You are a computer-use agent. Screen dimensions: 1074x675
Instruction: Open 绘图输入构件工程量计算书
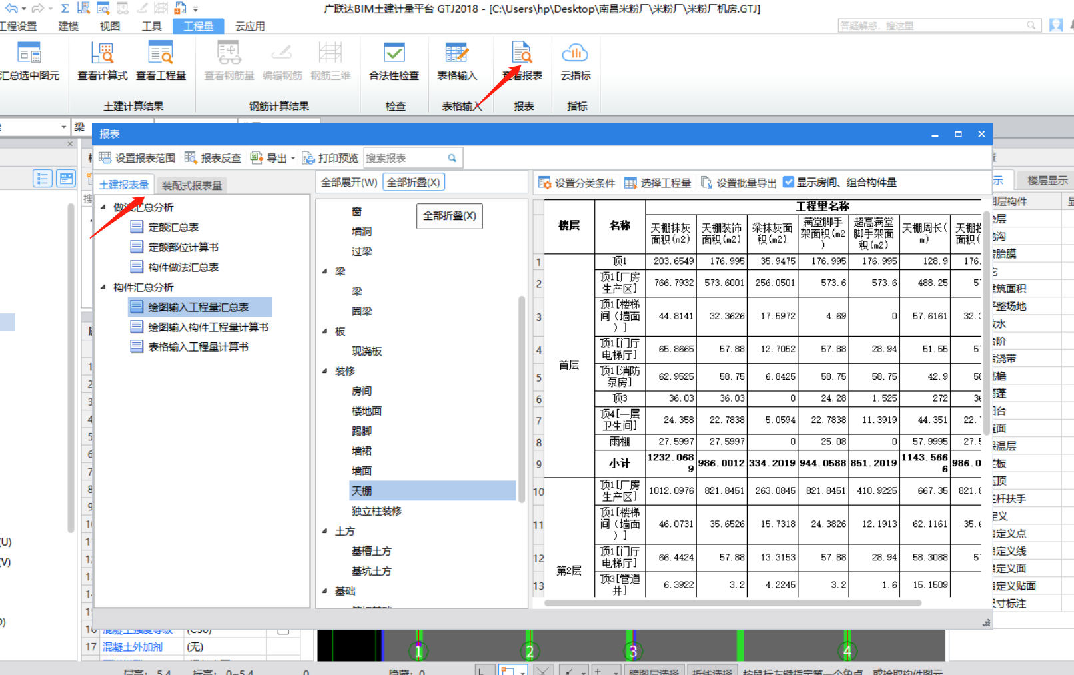[208, 327]
